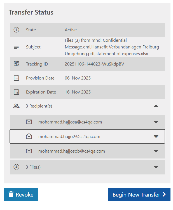Click the Expiration Date calendar icon

[x=17, y=92]
